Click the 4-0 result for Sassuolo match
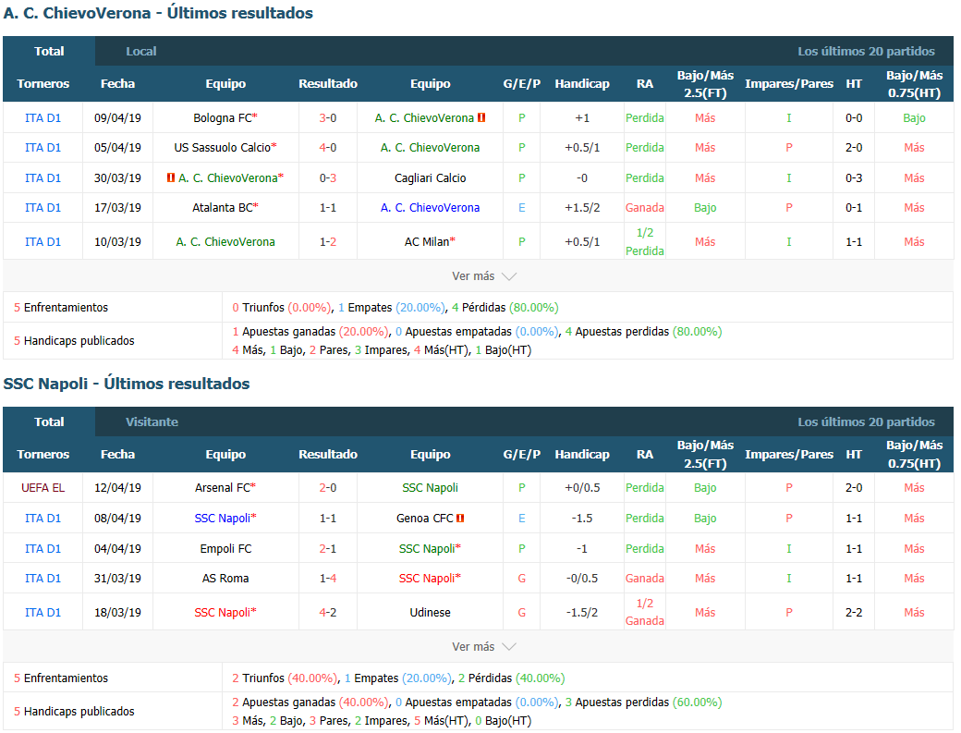 (328, 148)
